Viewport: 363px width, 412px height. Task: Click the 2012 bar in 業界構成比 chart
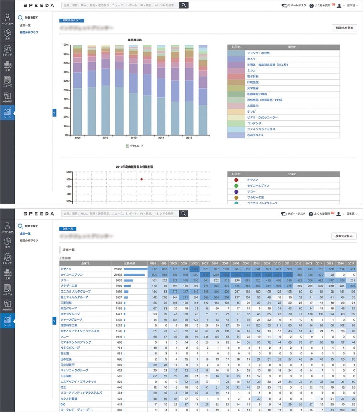click(133, 90)
